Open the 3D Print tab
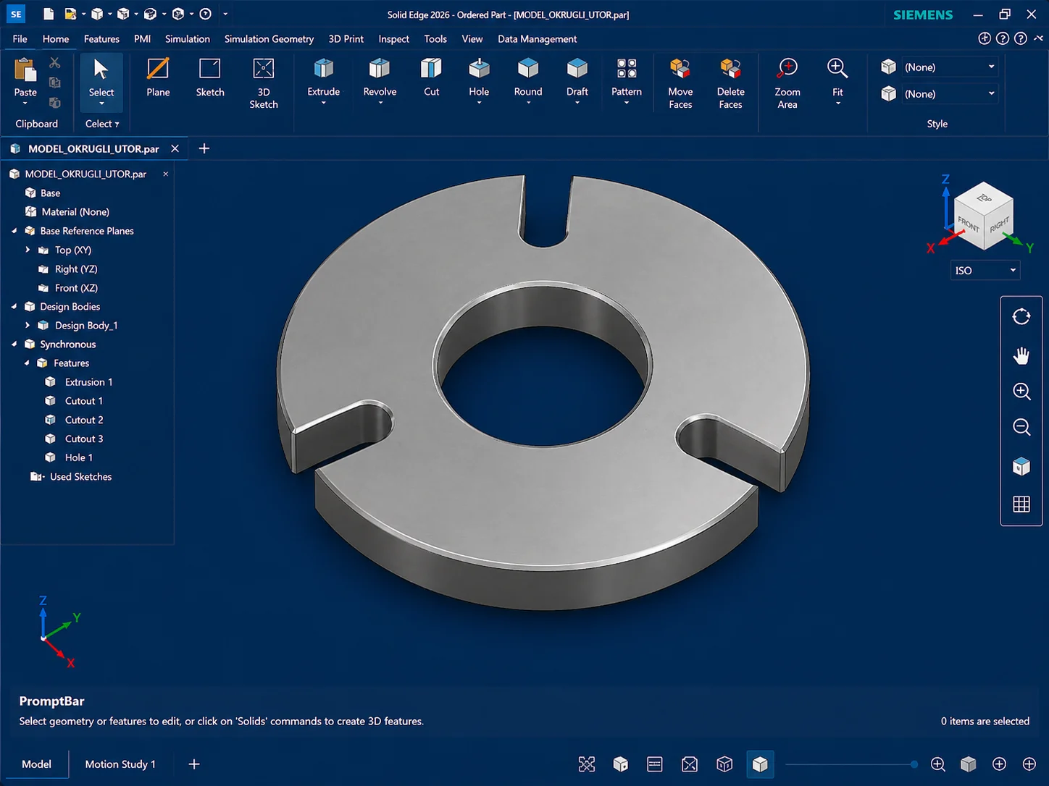1049x786 pixels. pyautogui.click(x=346, y=39)
